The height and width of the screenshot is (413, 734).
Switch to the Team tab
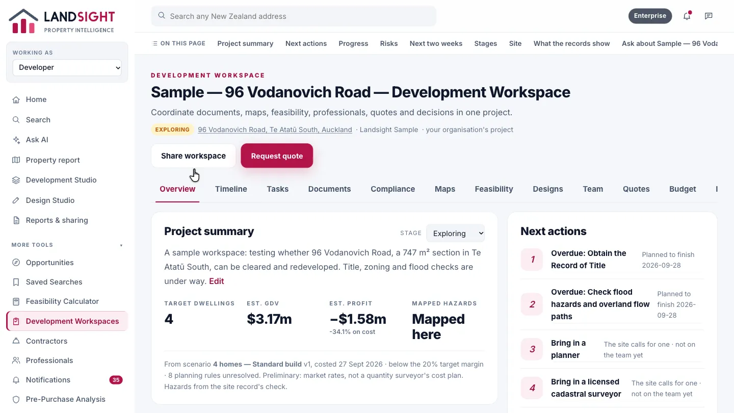pos(593,189)
